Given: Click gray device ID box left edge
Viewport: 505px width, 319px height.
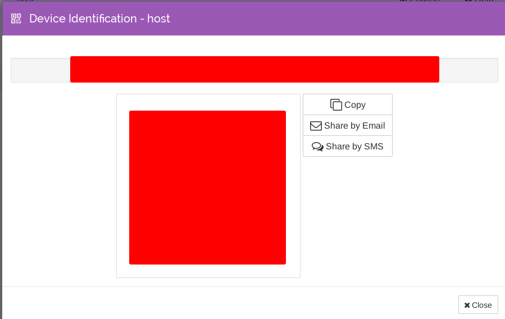Looking at the screenshot, I should point(39,70).
